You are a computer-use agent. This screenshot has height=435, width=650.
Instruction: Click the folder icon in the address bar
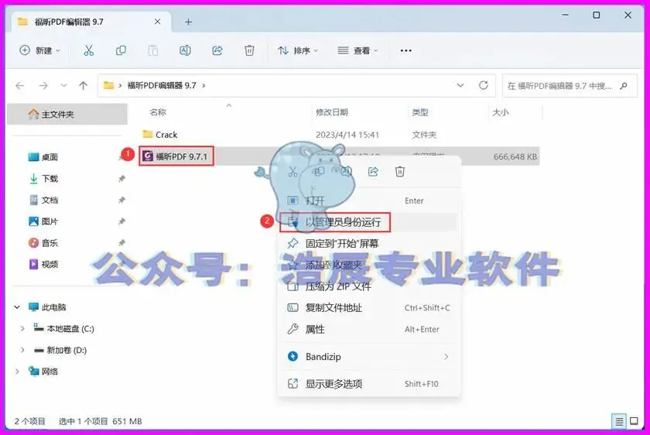point(108,85)
